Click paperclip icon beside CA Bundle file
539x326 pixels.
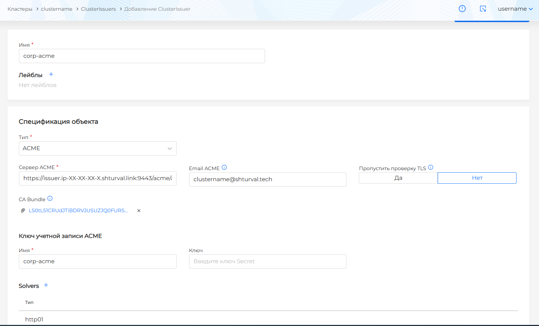[x=23, y=211]
